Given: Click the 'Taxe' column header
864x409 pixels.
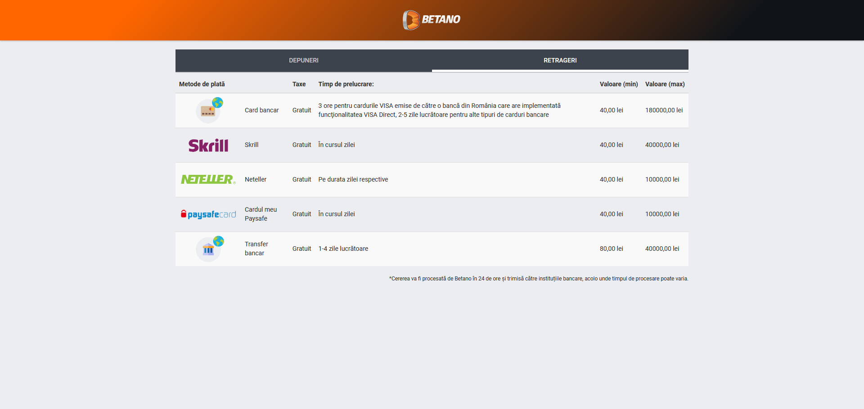Looking at the screenshot, I should point(299,84).
